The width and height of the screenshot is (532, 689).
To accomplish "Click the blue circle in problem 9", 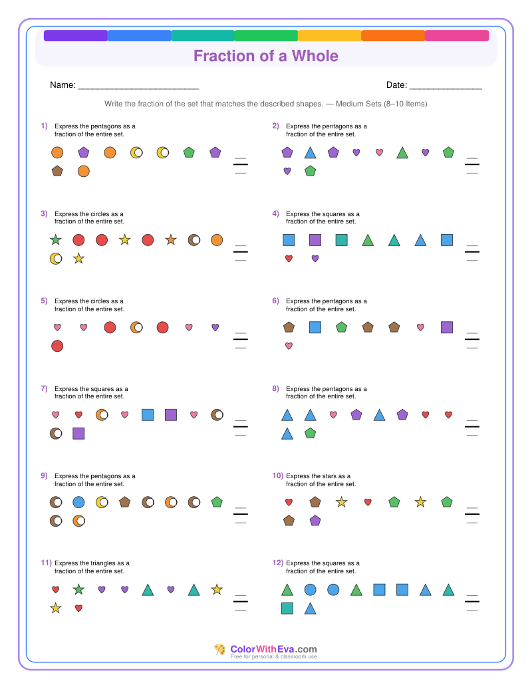I will 78,502.
